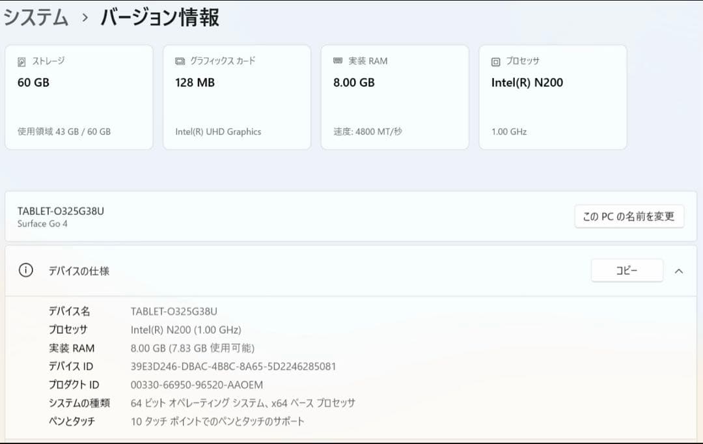Viewport: 703px width, 444px height.
Task: Click the graphics card icon above 128 MB
Action: click(x=181, y=61)
